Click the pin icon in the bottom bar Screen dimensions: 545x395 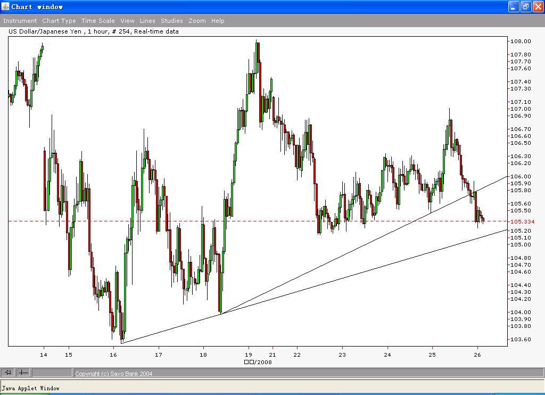click(x=8, y=373)
